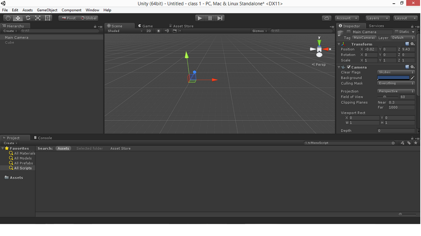Select the Rotate tool
The image size is (421, 236).
tap(28, 18)
